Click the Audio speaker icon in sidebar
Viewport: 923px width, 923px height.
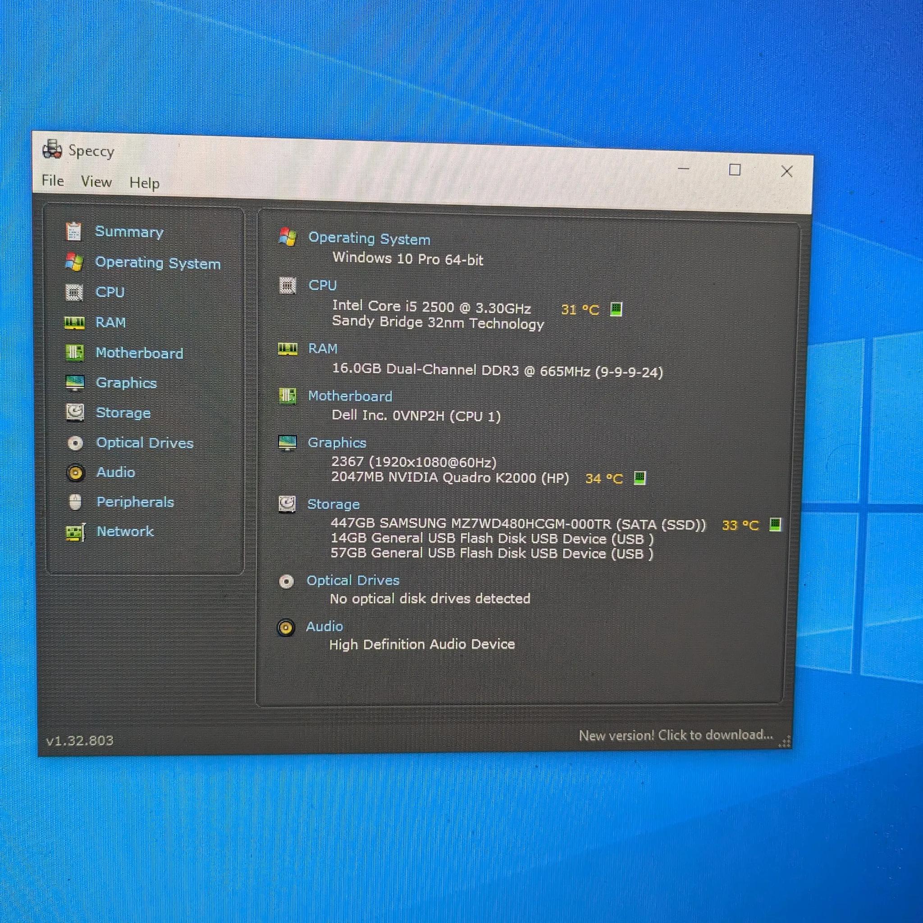[x=75, y=473]
